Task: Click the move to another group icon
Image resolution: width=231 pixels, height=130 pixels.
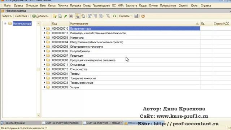Action: (83, 16)
